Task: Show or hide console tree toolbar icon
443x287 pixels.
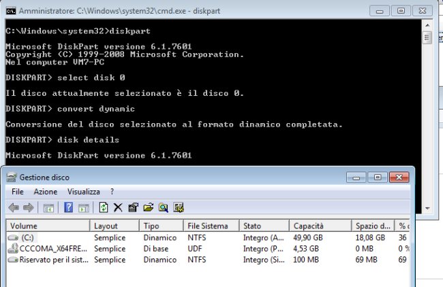Action: (48, 208)
